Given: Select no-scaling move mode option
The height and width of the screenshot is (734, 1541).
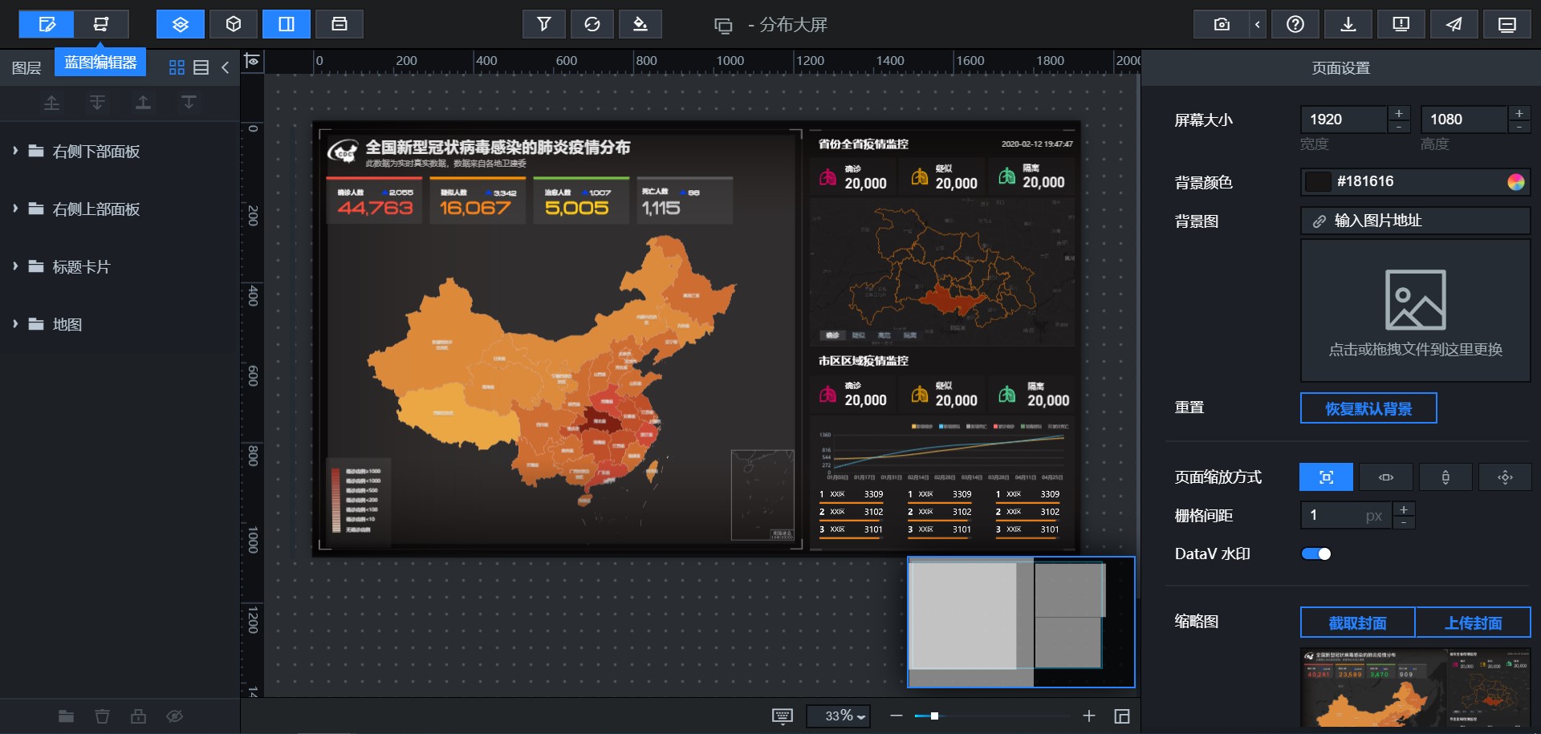Looking at the screenshot, I should point(1505,477).
